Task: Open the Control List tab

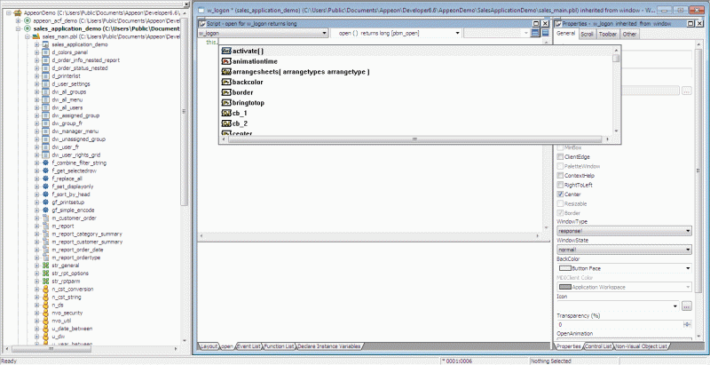Action: click(598, 346)
